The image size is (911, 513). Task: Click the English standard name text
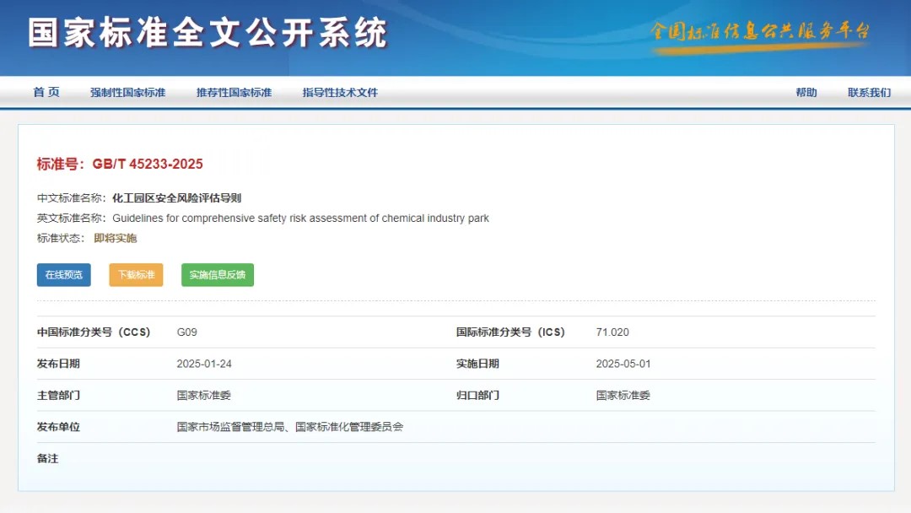[300, 219]
